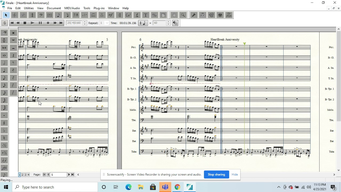The width and height of the screenshot is (341, 192).
Task: Go to last page arrow
Action: (73, 175)
